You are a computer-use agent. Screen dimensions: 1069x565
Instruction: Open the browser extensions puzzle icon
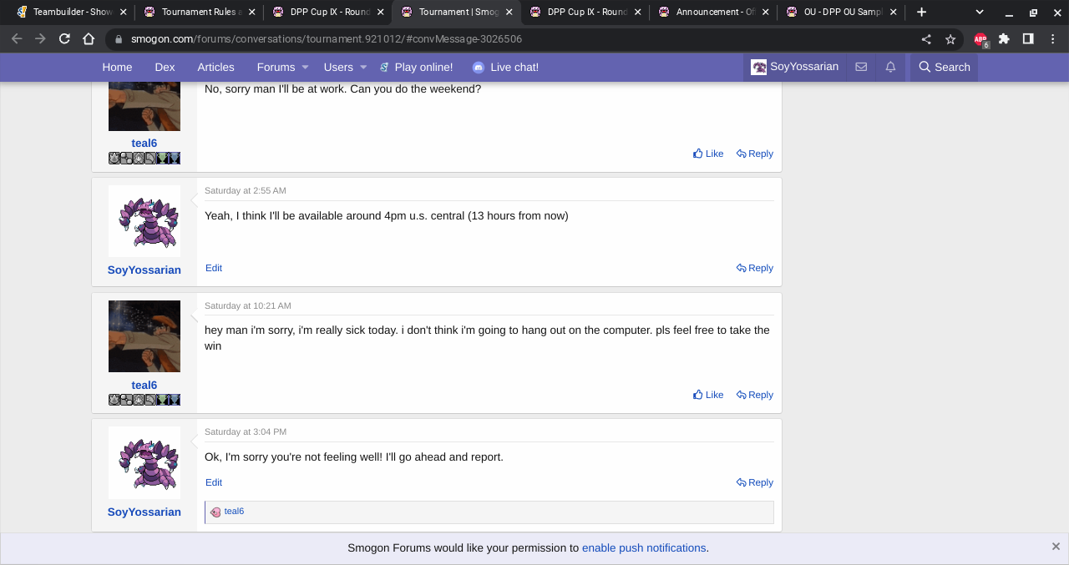(x=1004, y=39)
